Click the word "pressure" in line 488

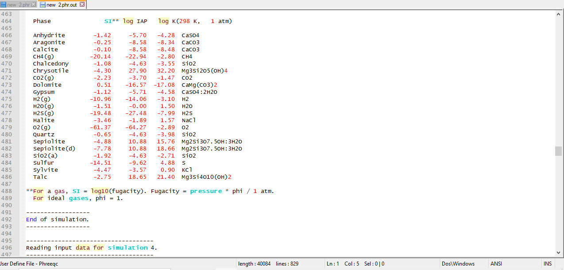206,191
